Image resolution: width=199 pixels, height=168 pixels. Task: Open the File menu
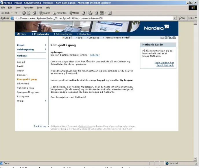[x=3, y=8]
